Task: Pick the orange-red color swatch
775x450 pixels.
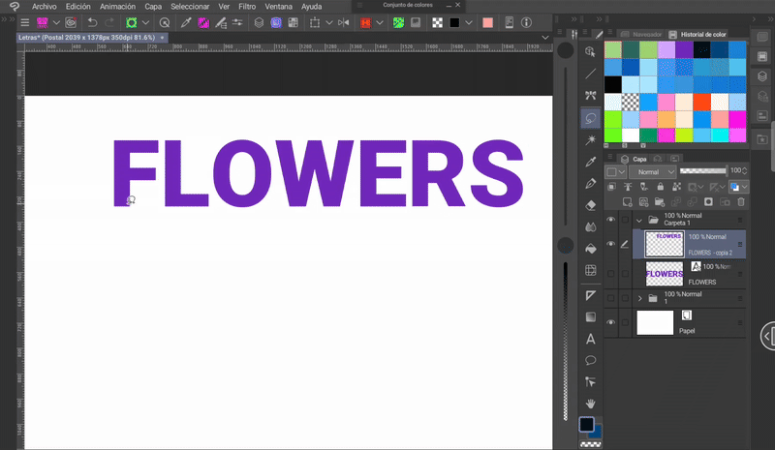Action: tap(700, 102)
